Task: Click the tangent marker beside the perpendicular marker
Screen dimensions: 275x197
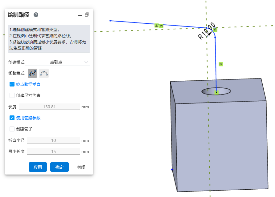Action: 161,26
